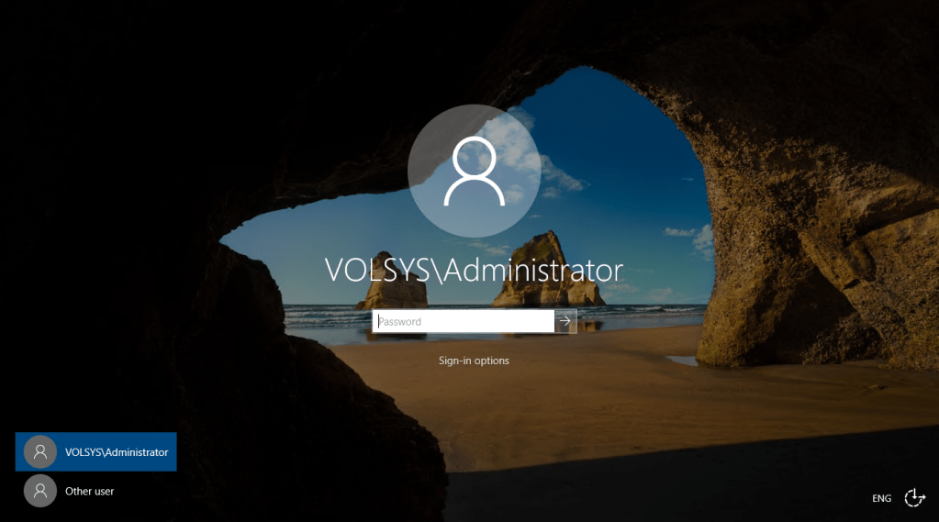This screenshot has height=522, width=939.
Task: Click the ENG keyboard layout indicator
Action: click(881, 498)
